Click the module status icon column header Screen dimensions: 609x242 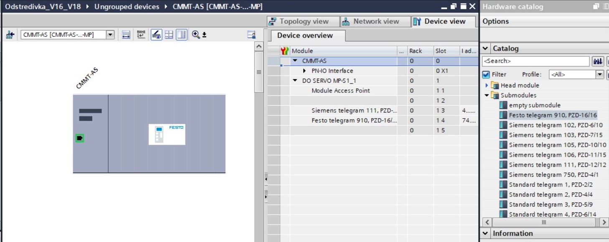click(285, 51)
